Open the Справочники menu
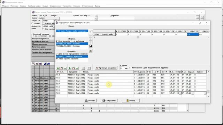The height and width of the screenshot is (125, 223). point(55,6)
